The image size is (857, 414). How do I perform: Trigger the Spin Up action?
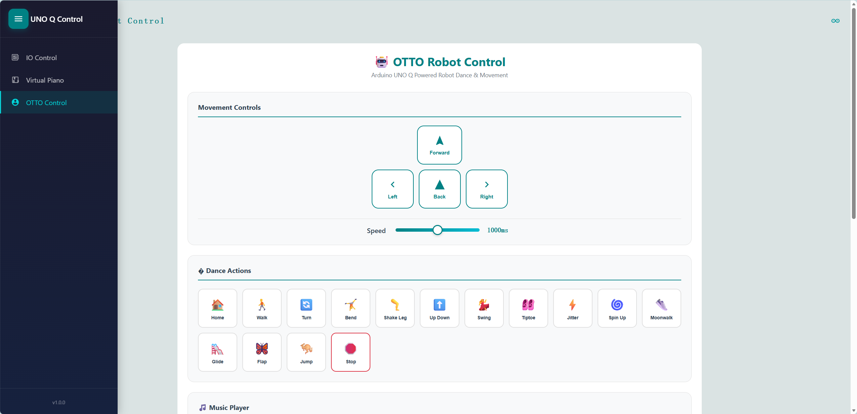click(617, 308)
